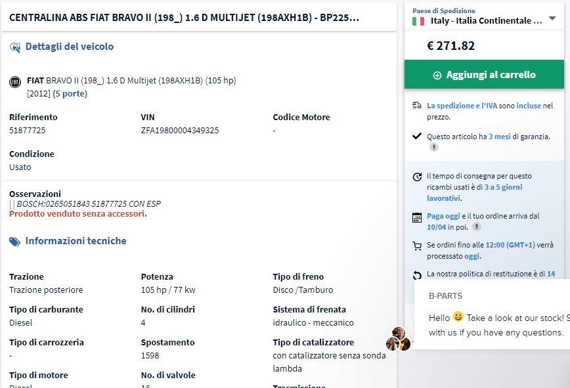Click the calendar icon beside Paga oggi
Image resolution: width=570 pixels, height=388 pixels.
point(416,217)
